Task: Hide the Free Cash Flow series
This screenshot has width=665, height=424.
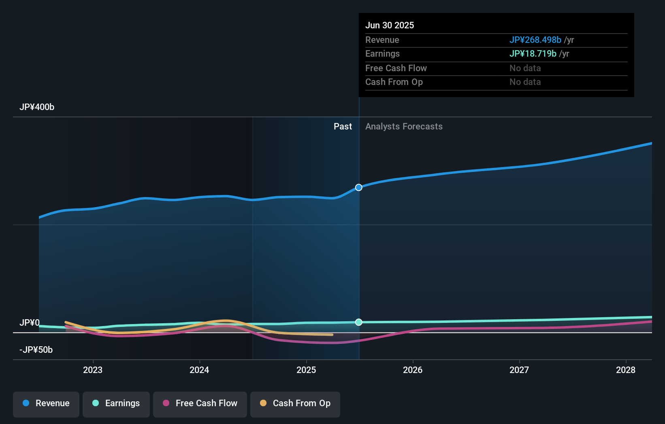Action: click(200, 403)
